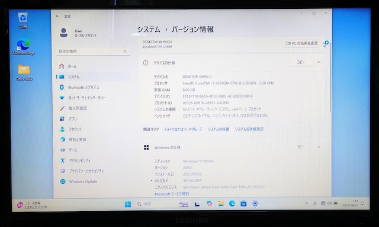Click the デバイス ID value text

[217, 96]
